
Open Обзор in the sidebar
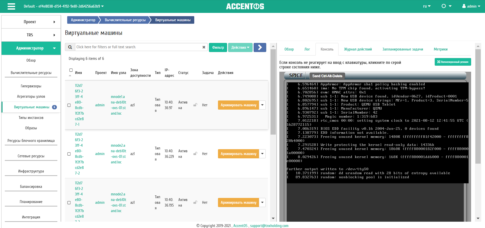pos(31,60)
